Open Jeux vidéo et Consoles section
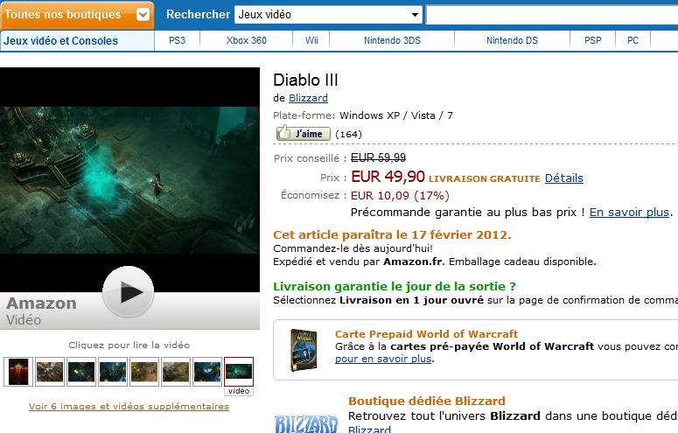Viewport: 678px width, 433px height. (60, 41)
